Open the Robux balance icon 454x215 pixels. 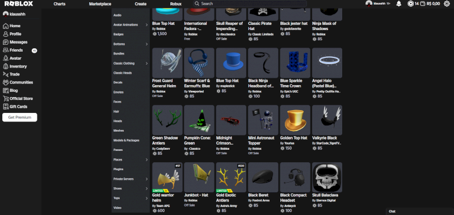410,4
